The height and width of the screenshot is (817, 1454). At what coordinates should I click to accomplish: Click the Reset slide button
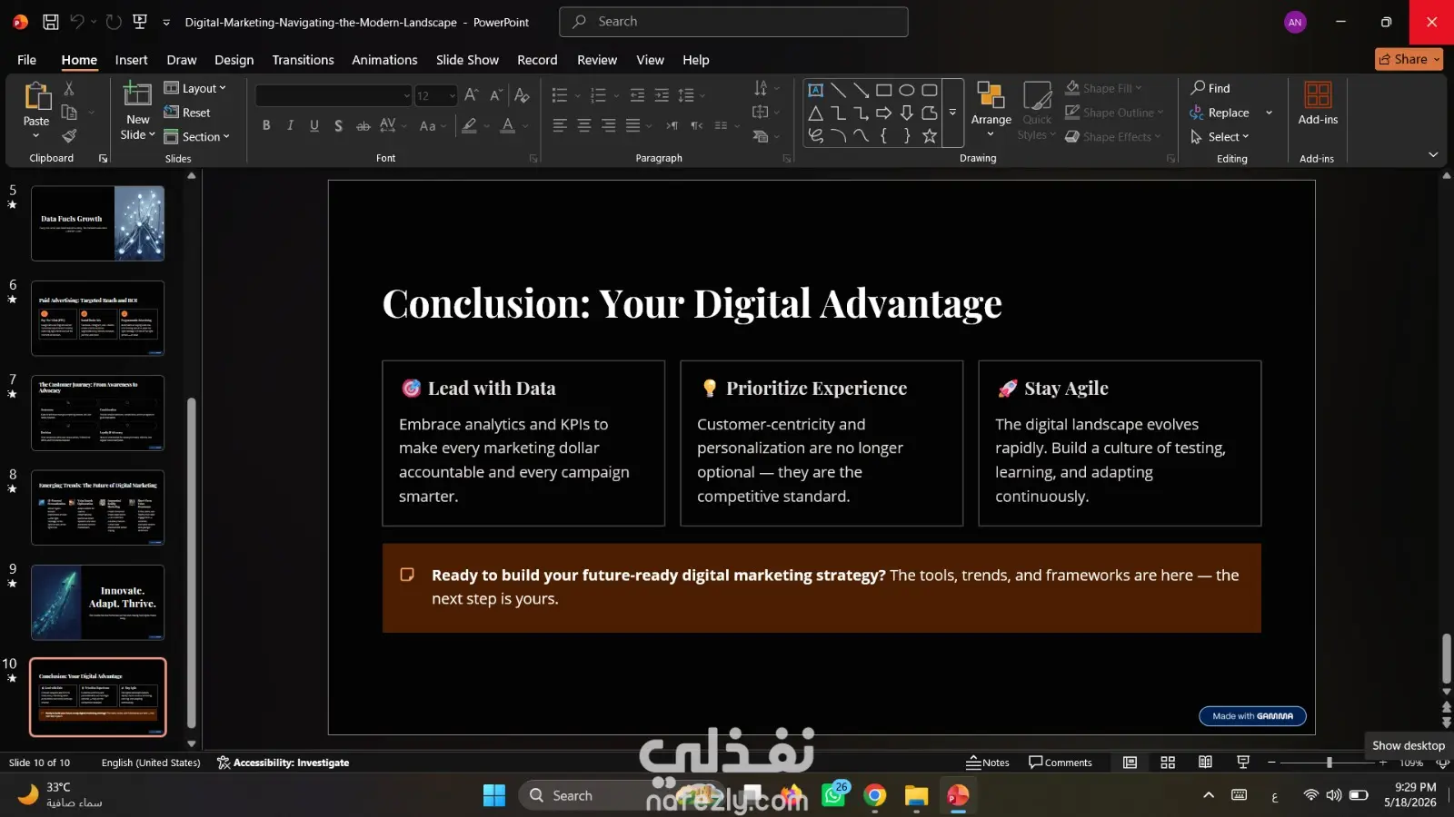coord(187,113)
